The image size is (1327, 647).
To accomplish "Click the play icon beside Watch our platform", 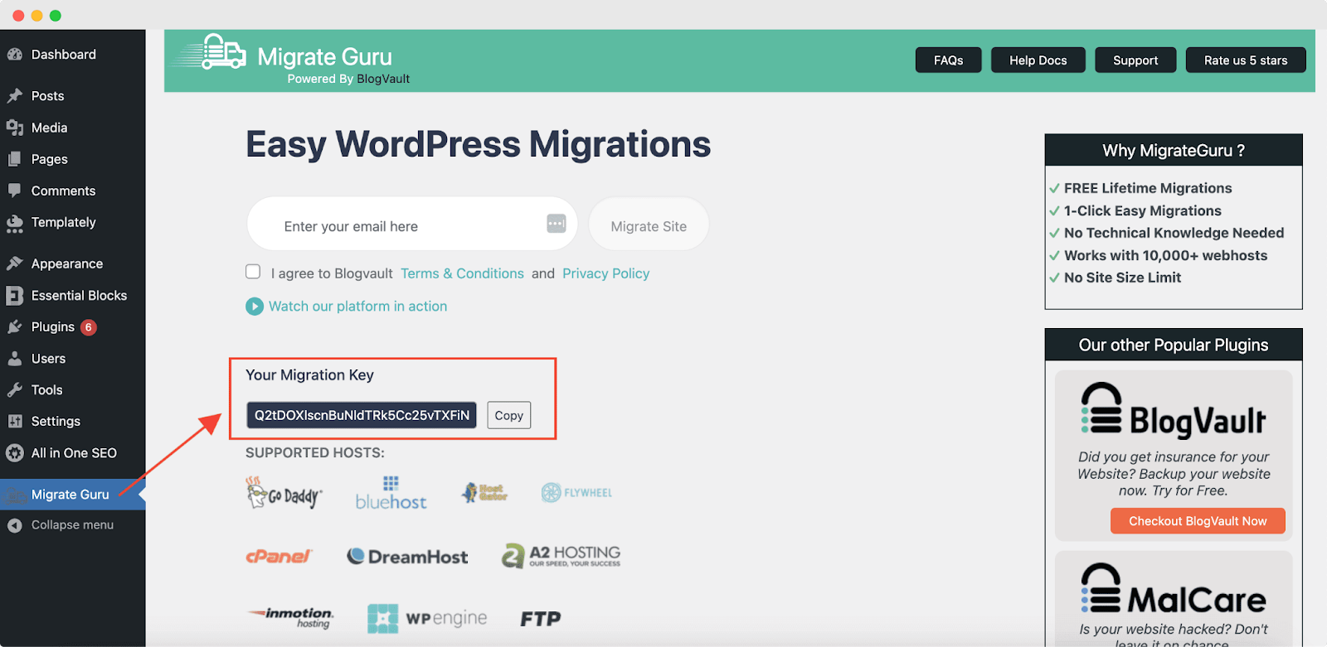I will pos(255,307).
